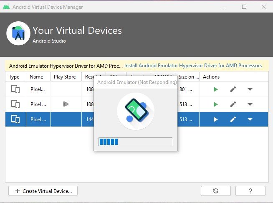Close the Android Virtual Device Manager window
Viewport: 273px width, 203px height.
[x=264, y=7]
